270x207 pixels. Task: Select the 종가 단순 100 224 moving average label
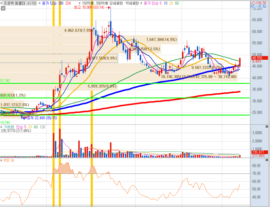(56, 3)
